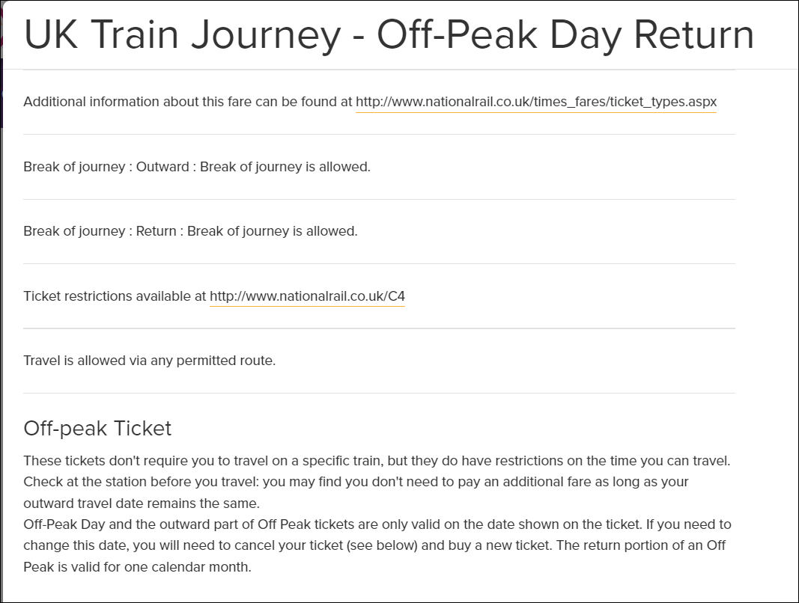The width and height of the screenshot is (799, 603).
Task: Open the nationalrail.co.uk/C4 restrictions link
Action: [x=307, y=296]
